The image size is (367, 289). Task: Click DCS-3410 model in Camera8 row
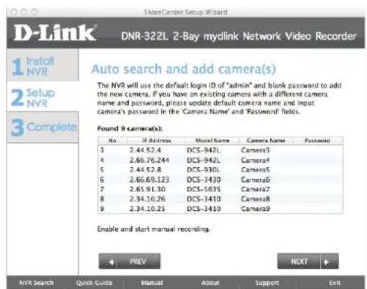(204, 199)
